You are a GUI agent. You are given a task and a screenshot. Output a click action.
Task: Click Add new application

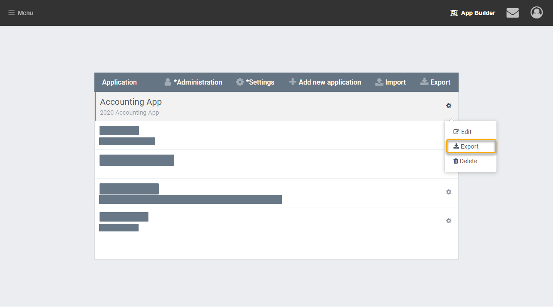click(325, 82)
